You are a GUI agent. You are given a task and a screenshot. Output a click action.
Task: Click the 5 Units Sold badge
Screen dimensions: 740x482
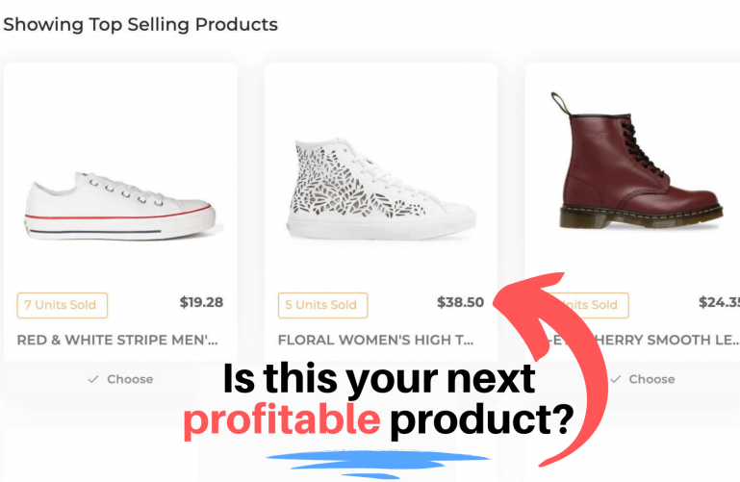pos(322,305)
